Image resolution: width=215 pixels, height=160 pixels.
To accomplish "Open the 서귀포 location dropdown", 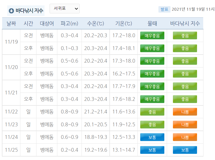I will [x=65, y=9].
